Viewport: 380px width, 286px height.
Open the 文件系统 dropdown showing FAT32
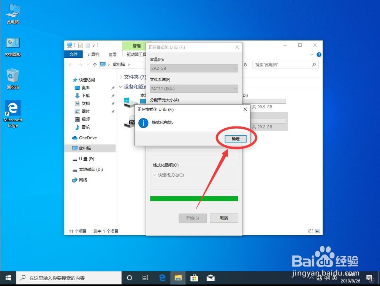click(x=194, y=88)
